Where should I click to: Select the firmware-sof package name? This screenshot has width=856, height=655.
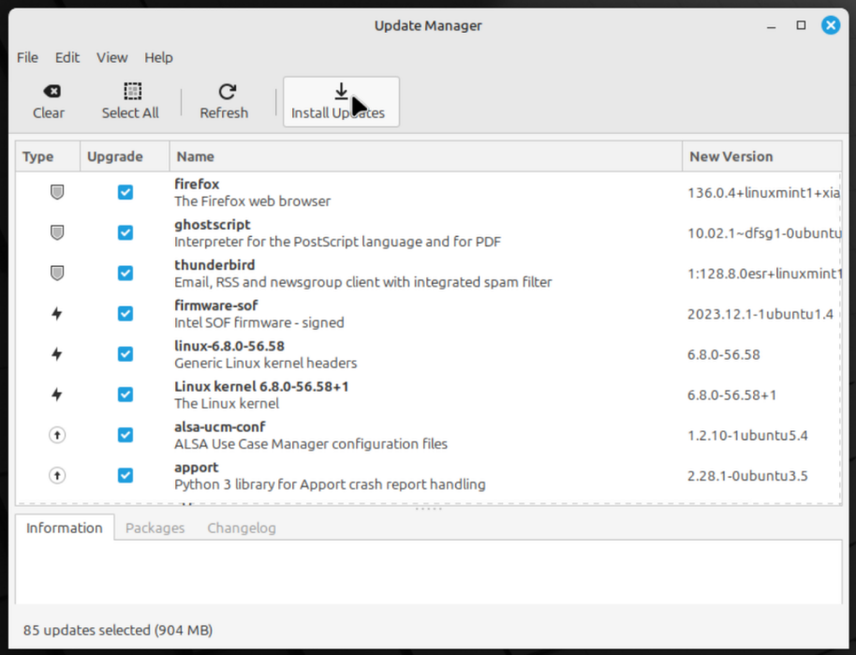click(x=216, y=305)
